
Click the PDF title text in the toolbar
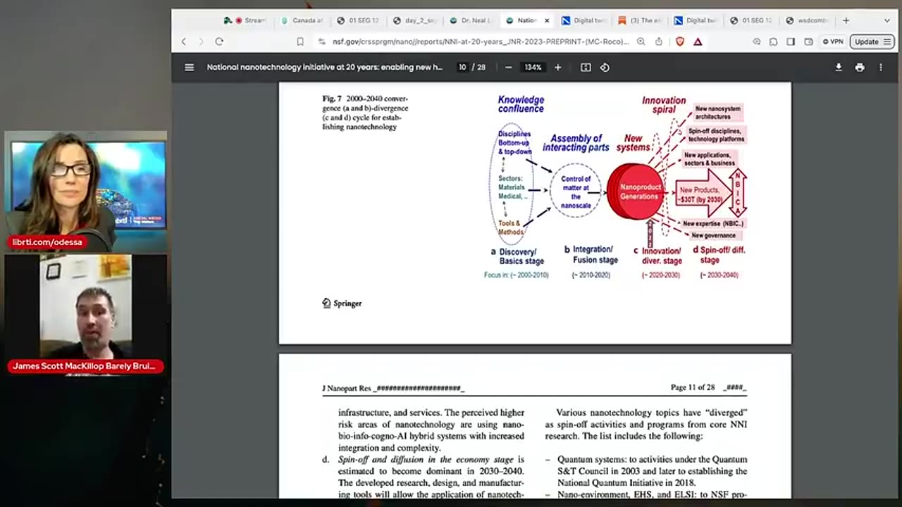coord(324,68)
